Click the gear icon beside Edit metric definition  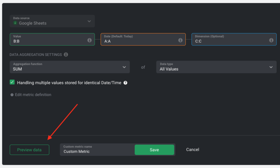[x=12, y=95]
